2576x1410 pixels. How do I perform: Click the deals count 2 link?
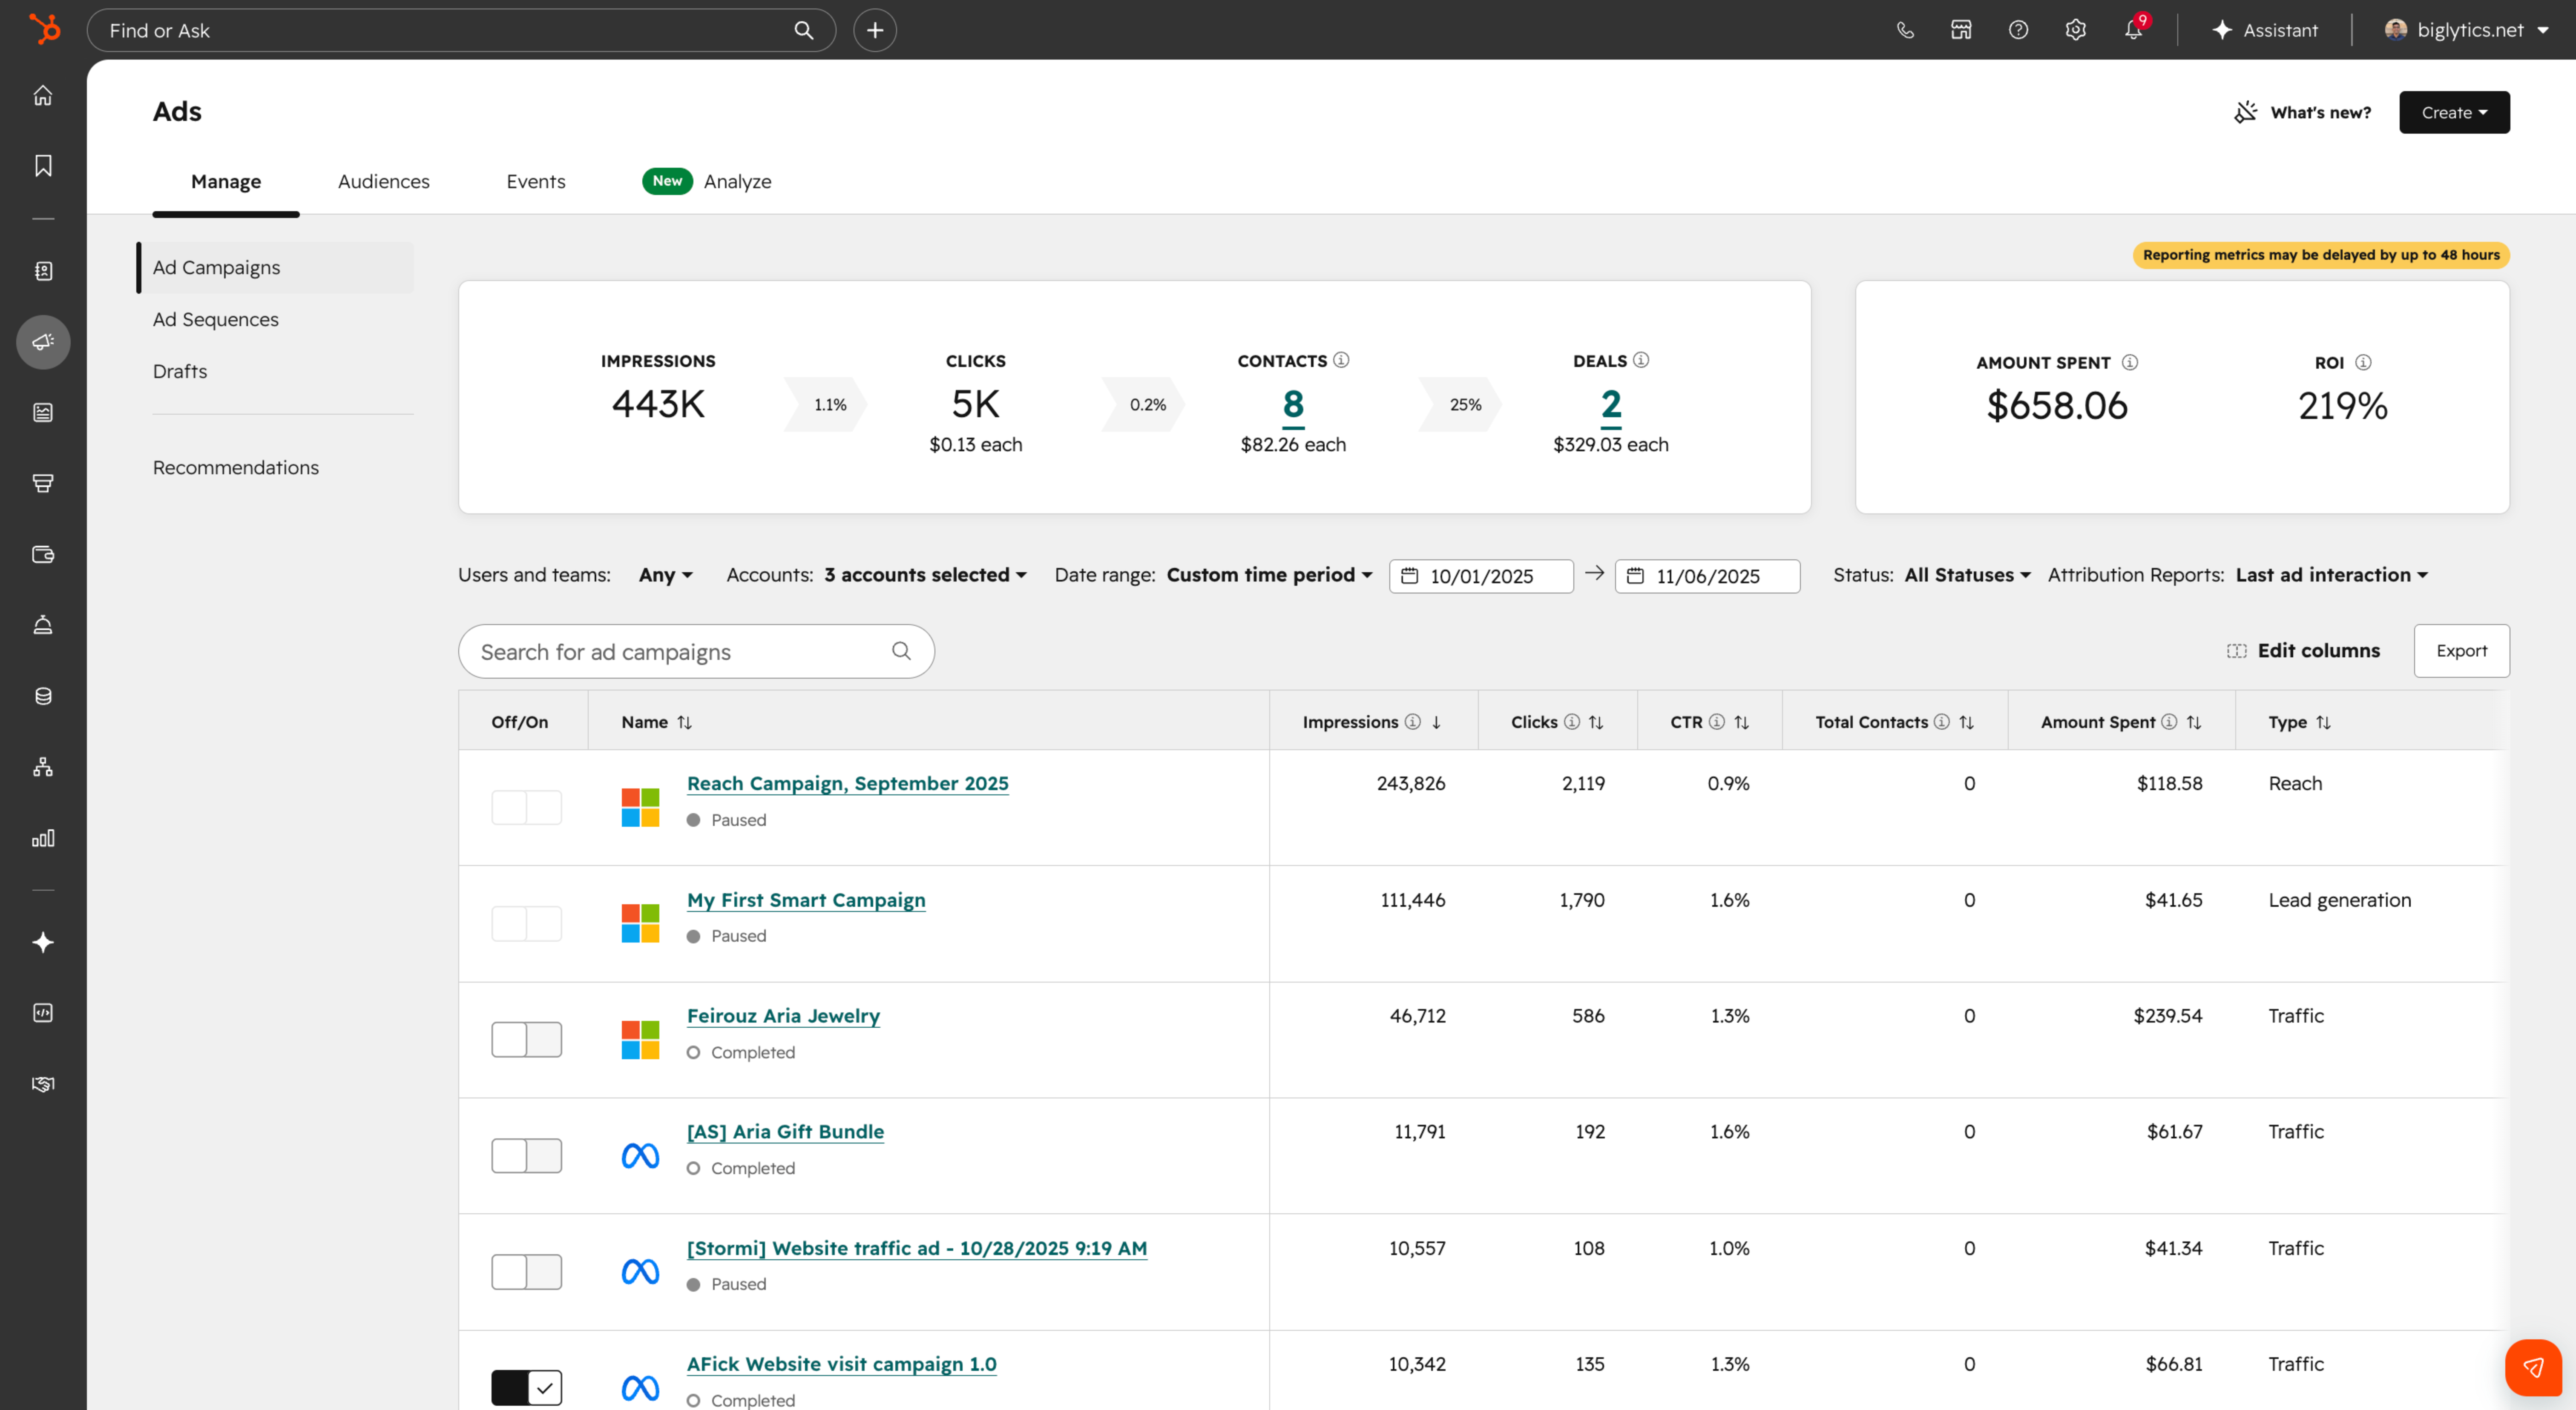(1611, 405)
